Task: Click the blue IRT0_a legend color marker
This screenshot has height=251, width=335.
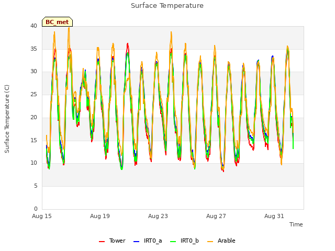Action: pos(136,242)
